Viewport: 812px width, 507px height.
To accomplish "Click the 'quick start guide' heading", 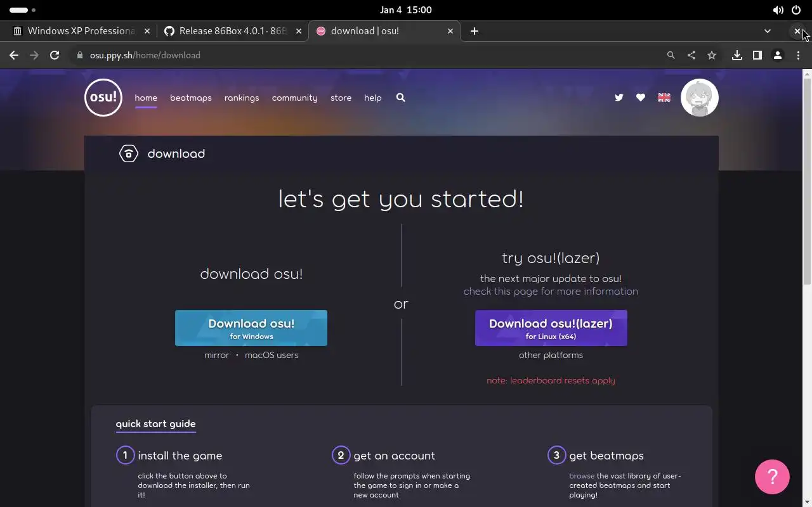I will coord(155,424).
